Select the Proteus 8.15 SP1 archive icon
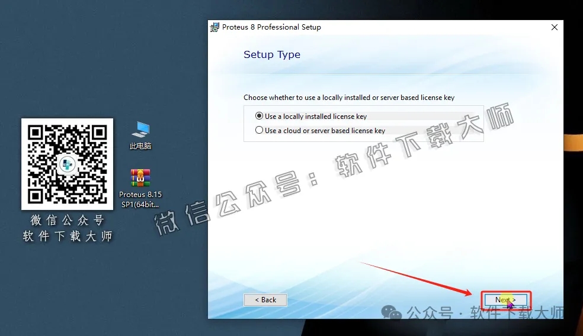Image resolution: width=583 pixels, height=336 pixels. coord(140,178)
